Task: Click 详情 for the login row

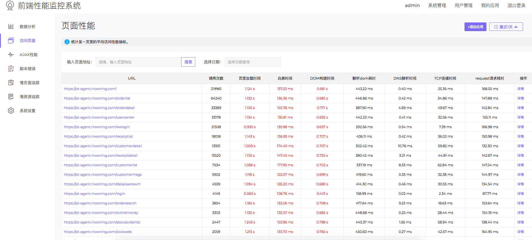Action: pos(520,193)
